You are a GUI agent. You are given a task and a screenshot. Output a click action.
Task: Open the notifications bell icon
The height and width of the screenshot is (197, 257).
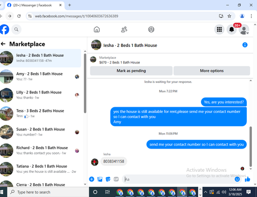pos(232,29)
